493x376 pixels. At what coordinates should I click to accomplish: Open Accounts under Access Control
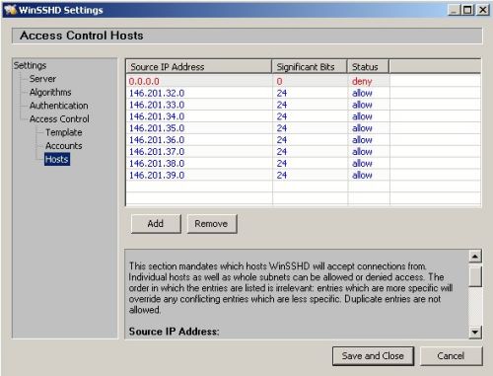(64, 146)
